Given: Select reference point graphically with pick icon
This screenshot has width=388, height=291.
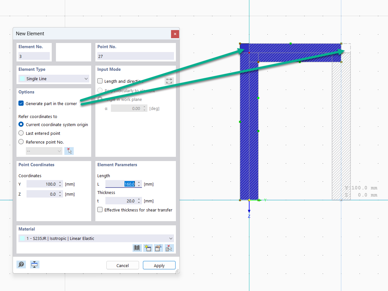Looking at the screenshot, I should coord(69,151).
